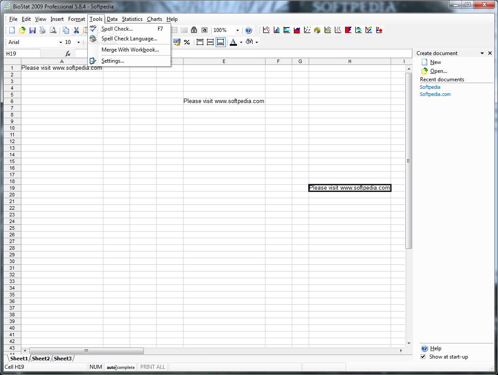Click the New document toolbar icon
This screenshot has height=375, width=498.
pyautogui.click(x=12, y=30)
